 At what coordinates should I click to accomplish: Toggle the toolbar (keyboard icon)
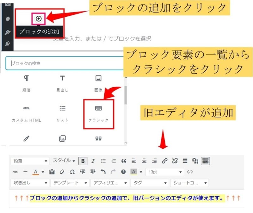pos(205,161)
